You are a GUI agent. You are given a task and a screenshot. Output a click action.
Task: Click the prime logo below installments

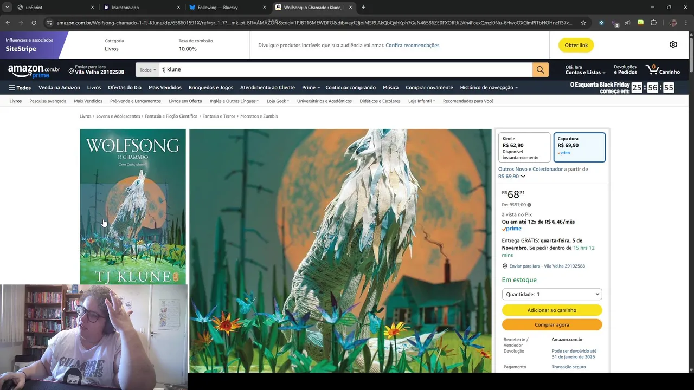coord(511,229)
